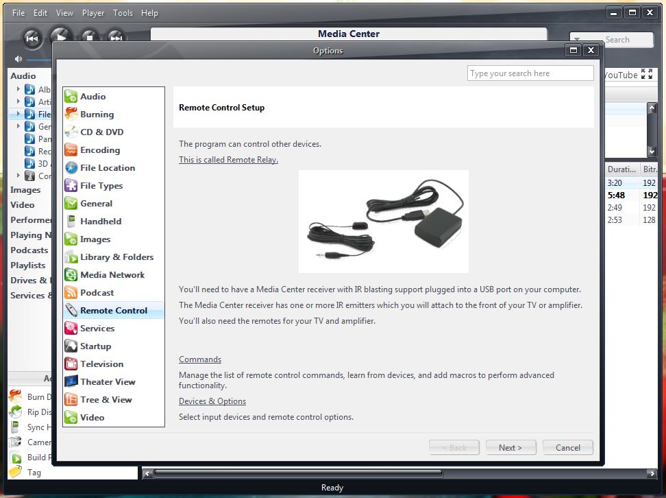Click the Camera action icon
Screen dimensions: 666x498
[x=15, y=442]
